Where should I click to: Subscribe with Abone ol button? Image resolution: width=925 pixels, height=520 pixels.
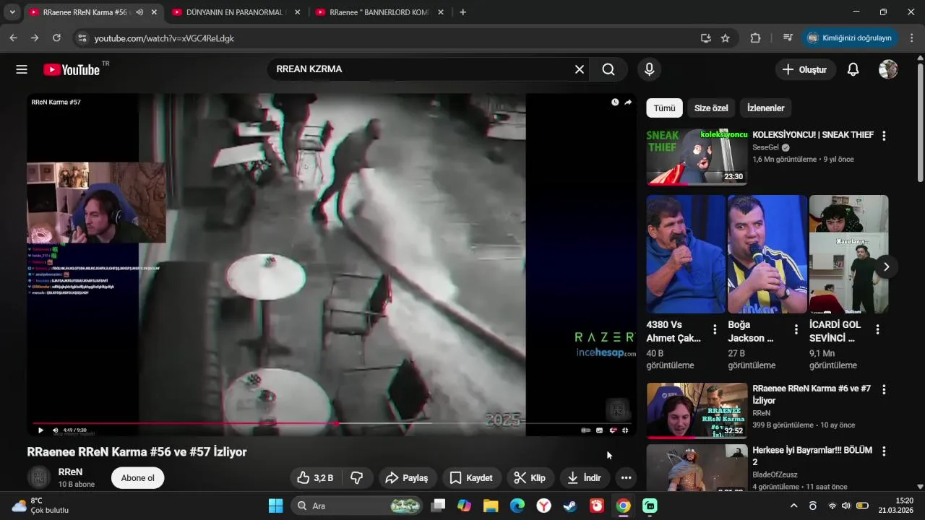(138, 477)
